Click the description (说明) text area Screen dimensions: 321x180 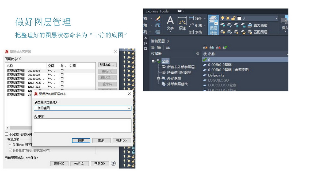point(83,126)
